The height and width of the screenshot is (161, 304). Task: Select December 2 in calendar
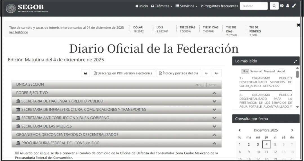click(249, 144)
